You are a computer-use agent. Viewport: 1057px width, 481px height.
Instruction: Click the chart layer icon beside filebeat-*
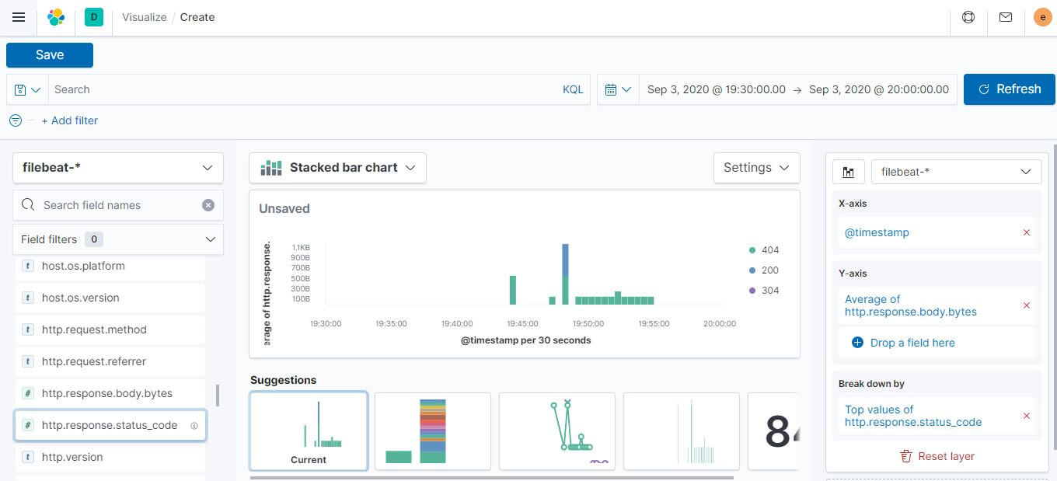point(848,171)
